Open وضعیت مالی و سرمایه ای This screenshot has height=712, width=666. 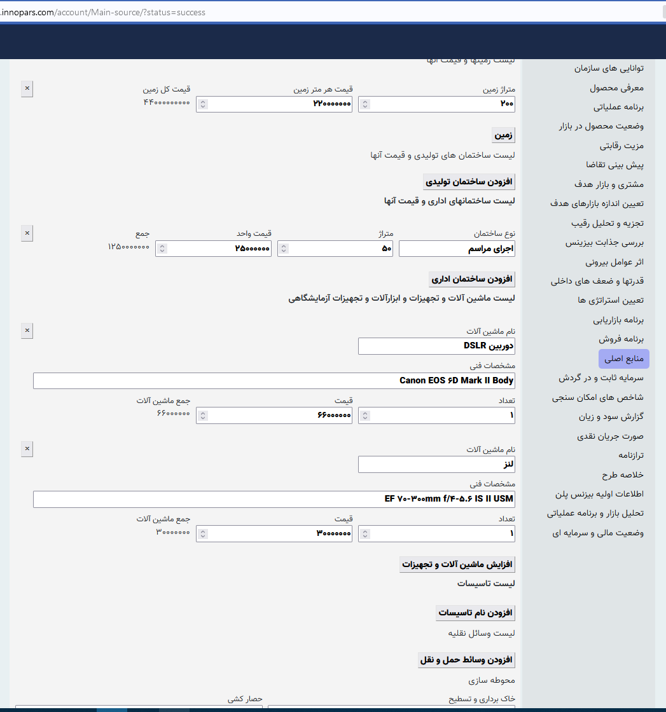click(598, 533)
